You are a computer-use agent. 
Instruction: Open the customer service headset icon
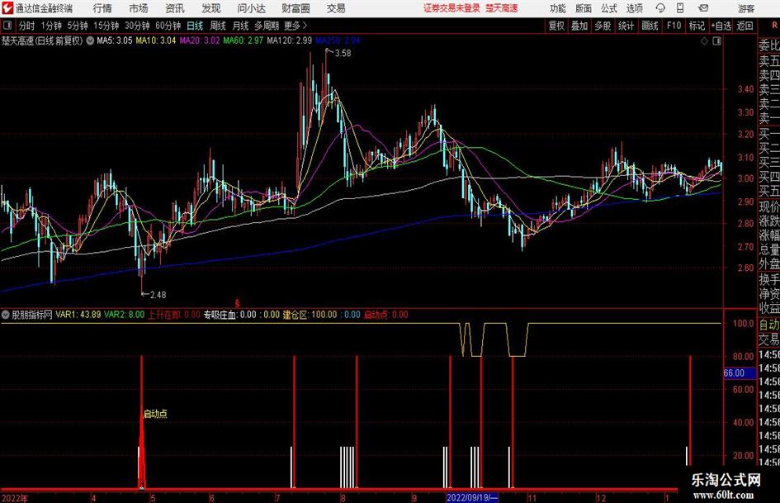(x=660, y=8)
